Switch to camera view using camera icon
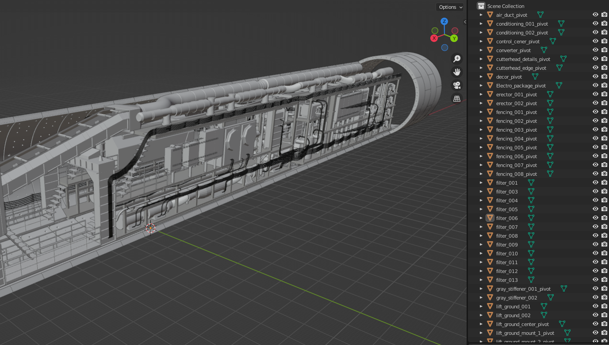 tap(457, 85)
